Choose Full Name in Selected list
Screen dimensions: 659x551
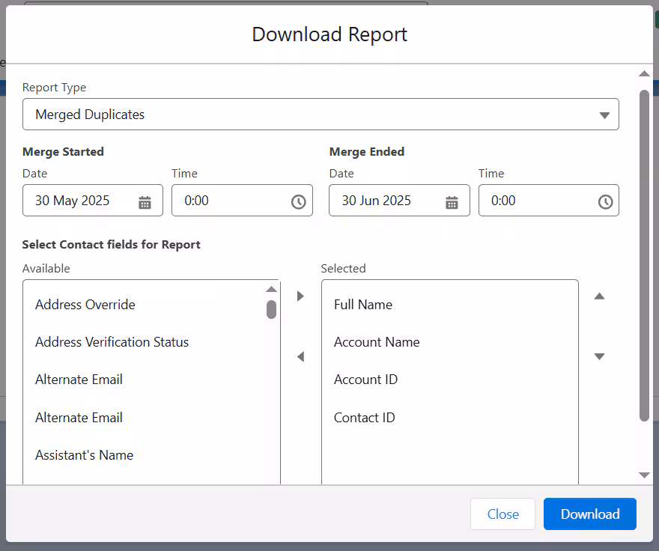click(363, 305)
